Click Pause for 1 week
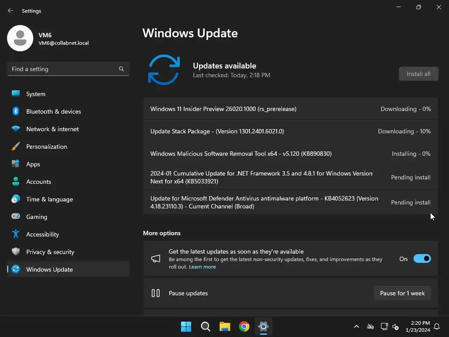The width and height of the screenshot is (449, 337). pyautogui.click(x=403, y=293)
